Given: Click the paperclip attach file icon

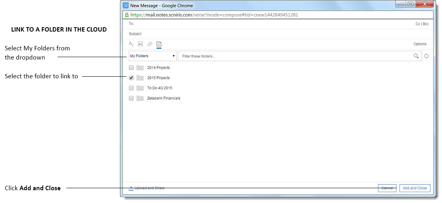Looking at the screenshot, I should pyautogui.click(x=150, y=44).
